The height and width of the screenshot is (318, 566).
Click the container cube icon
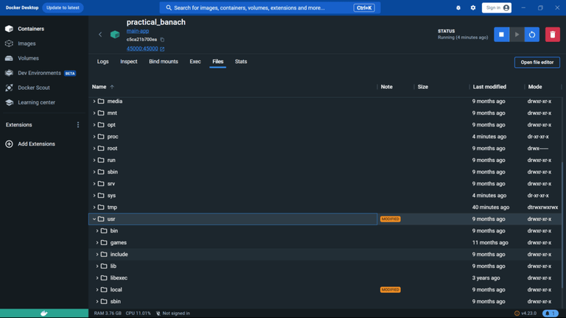[x=115, y=35]
